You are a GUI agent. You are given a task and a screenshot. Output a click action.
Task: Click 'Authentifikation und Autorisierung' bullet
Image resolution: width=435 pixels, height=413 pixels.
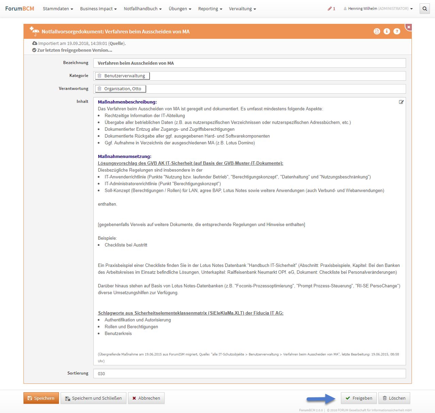(138, 320)
